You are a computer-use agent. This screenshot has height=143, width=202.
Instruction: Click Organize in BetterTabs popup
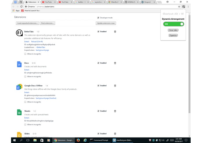173,35
